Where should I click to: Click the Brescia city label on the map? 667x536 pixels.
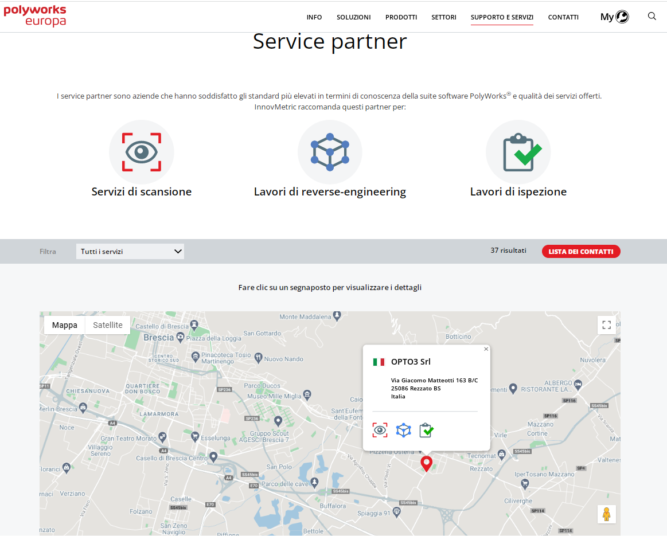pyautogui.click(x=158, y=338)
